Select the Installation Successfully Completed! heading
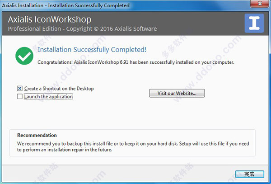 tap(92, 50)
